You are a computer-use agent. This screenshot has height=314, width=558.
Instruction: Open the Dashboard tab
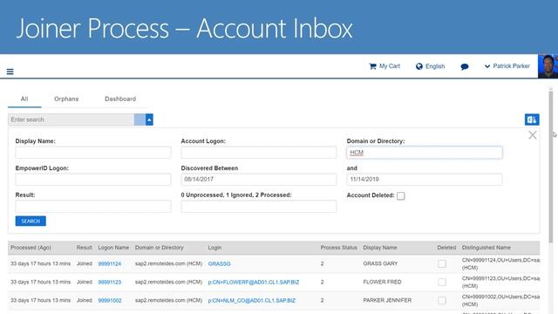120,99
